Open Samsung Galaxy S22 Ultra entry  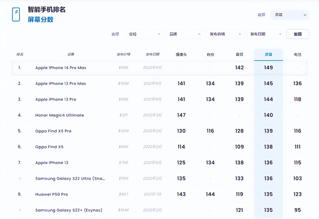click(70, 179)
